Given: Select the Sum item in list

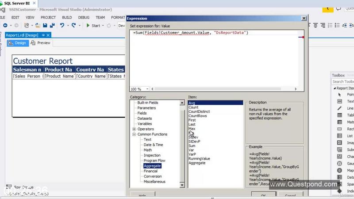Looking at the screenshot, I should pyautogui.click(x=192, y=146).
